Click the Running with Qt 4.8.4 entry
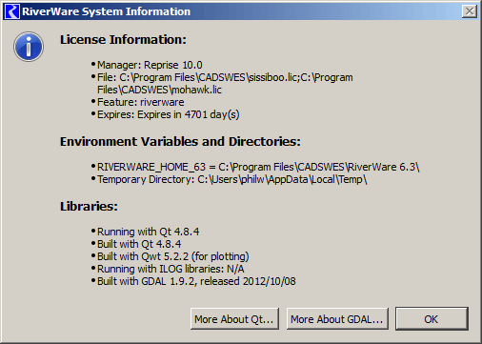 (148, 232)
